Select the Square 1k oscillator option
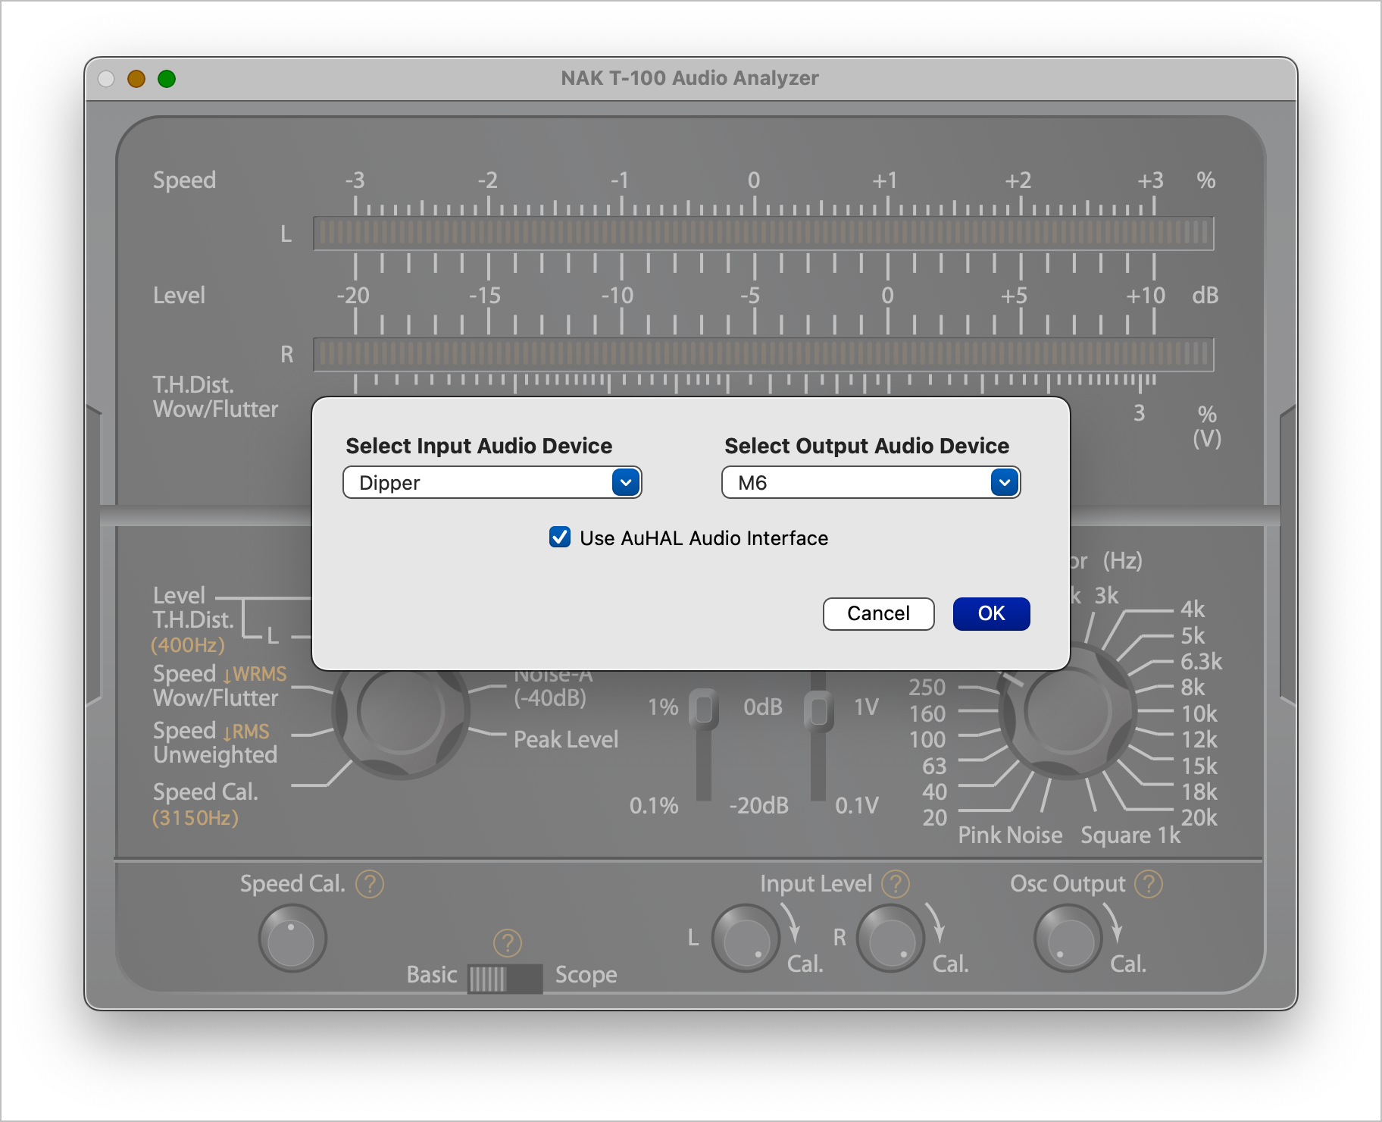1382x1122 pixels. point(1130,835)
